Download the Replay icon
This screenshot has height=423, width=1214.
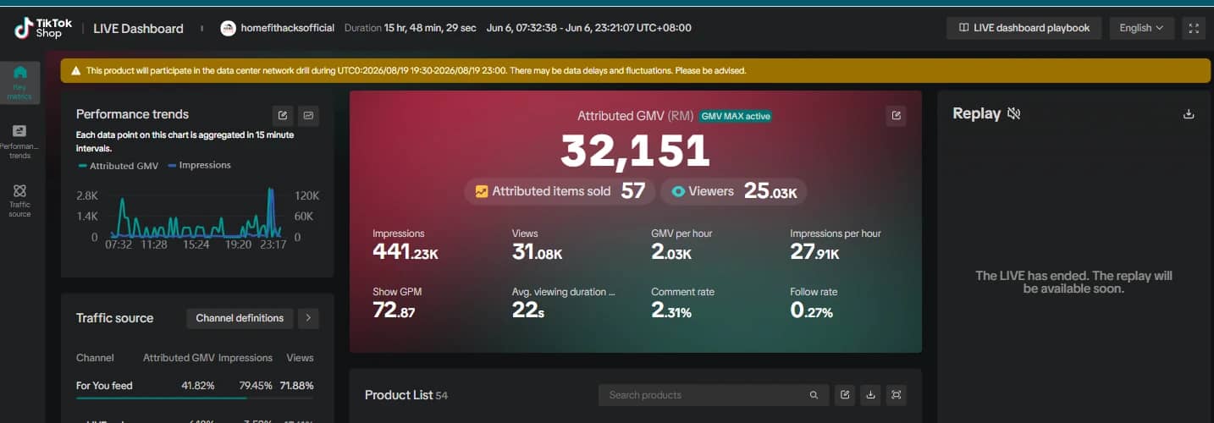coord(1189,114)
